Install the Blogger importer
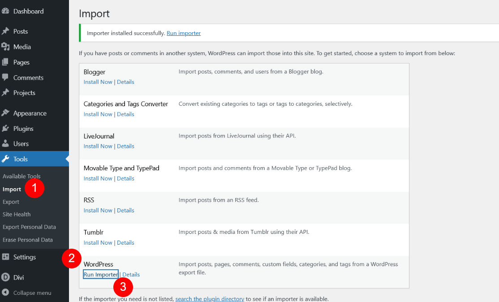 tap(98, 82)
